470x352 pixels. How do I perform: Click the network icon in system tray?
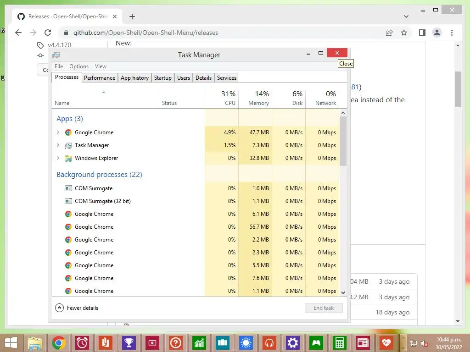pyautogui.click(x=414, y=343)
